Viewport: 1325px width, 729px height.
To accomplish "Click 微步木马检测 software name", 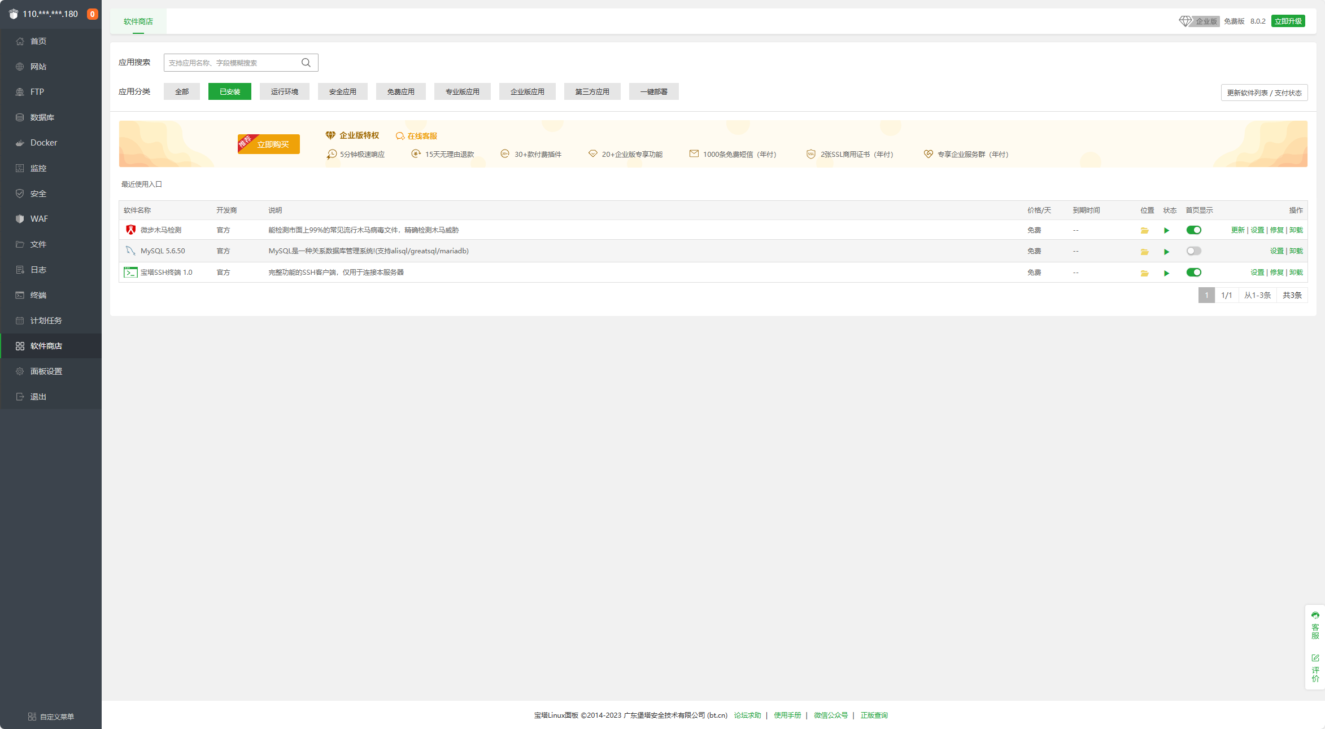I will pos(161,230).
